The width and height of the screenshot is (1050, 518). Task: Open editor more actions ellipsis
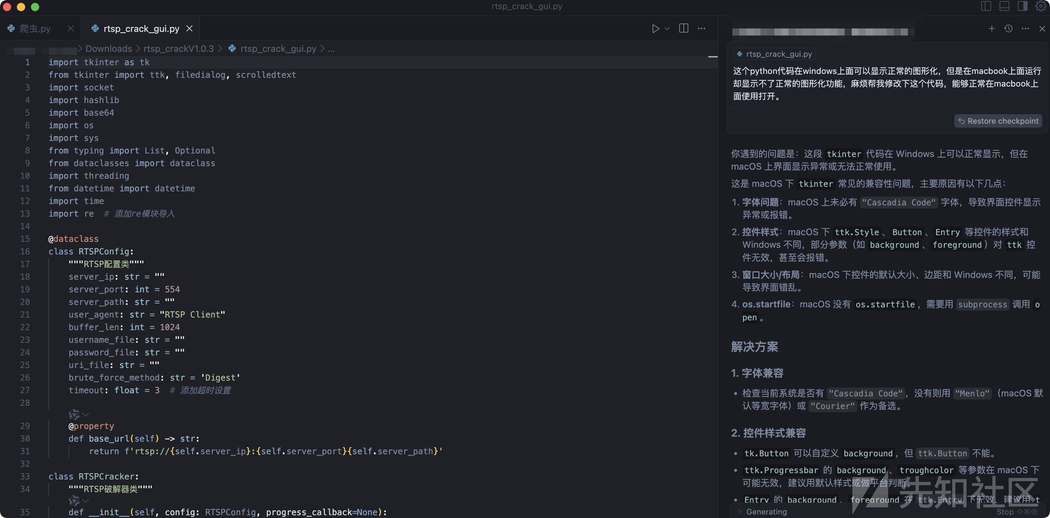(x=702, y=28)
